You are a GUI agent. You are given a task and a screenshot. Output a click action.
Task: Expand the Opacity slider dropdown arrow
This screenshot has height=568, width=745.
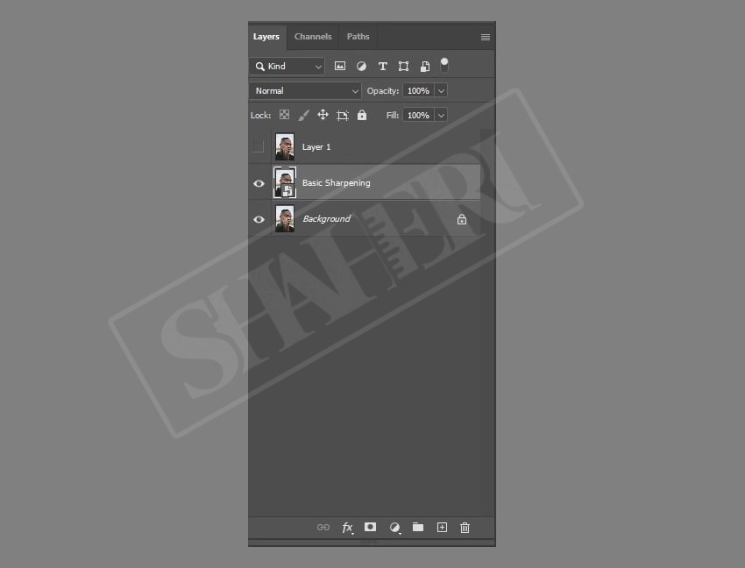point(441,90)
